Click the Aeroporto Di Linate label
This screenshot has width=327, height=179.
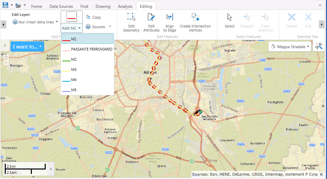tap(209, 87)
